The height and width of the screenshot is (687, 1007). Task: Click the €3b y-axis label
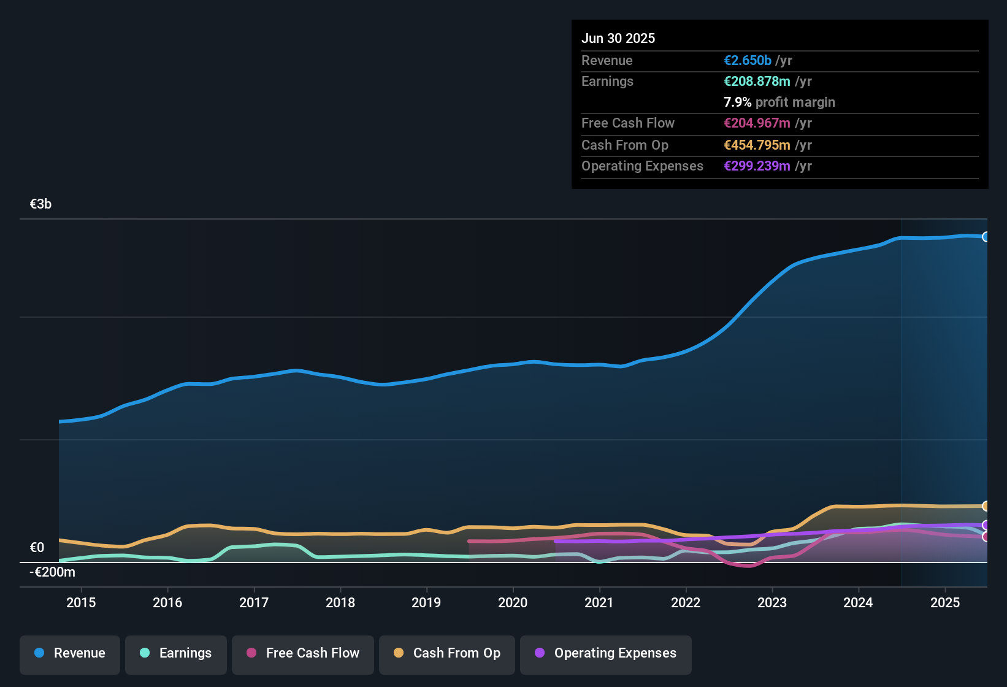41,204
